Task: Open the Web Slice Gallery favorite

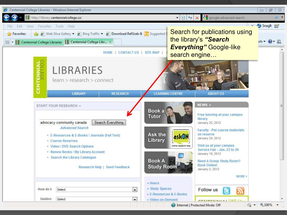Action: point(57,34)
